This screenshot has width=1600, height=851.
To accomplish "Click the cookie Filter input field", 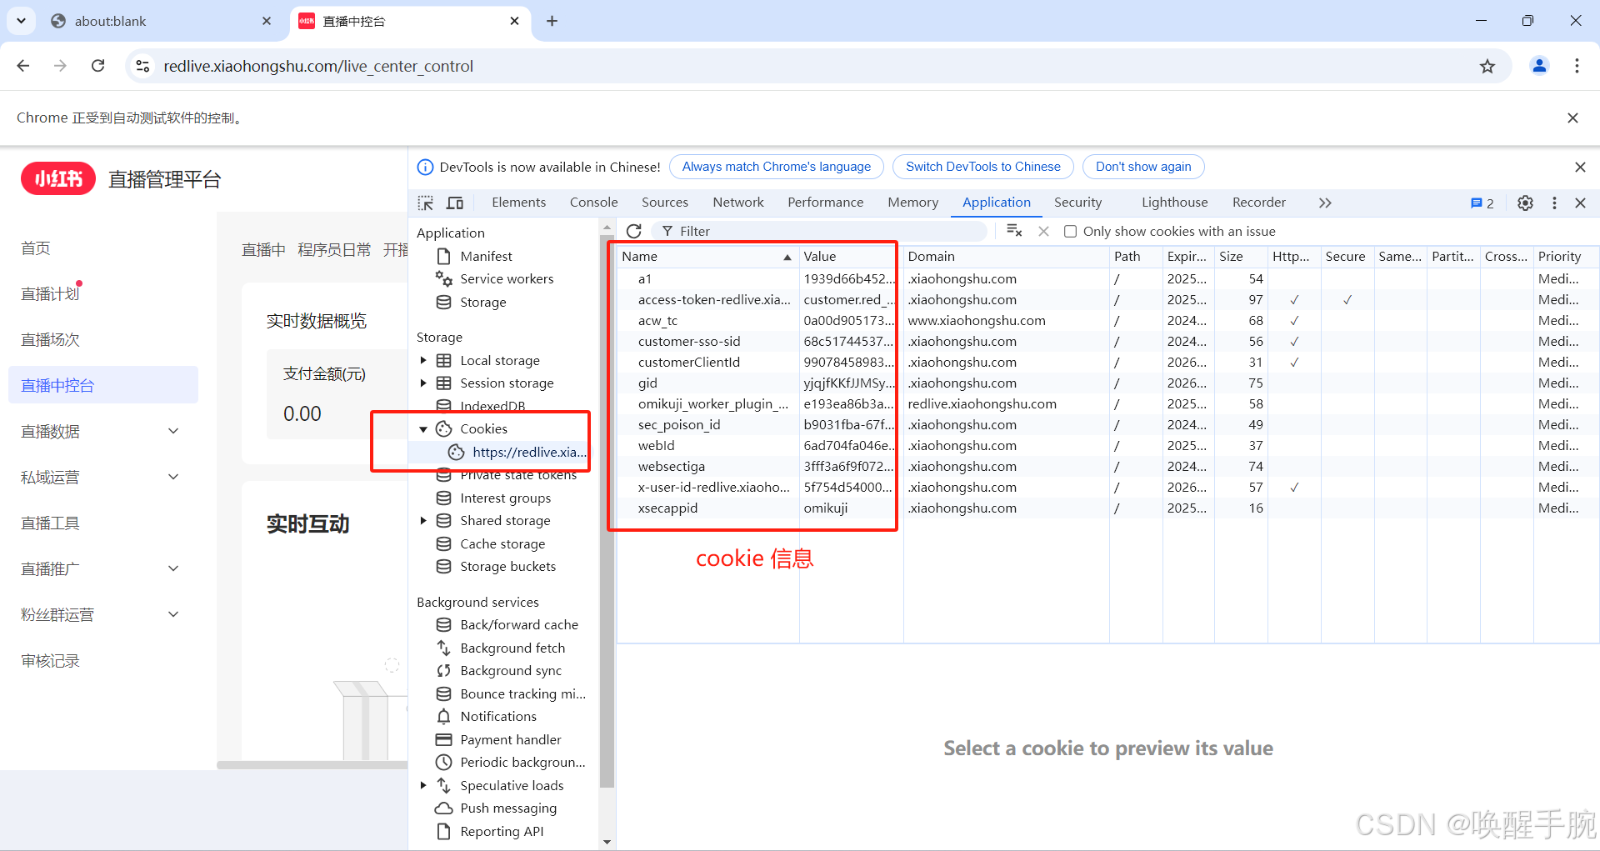I will [821, 231].
